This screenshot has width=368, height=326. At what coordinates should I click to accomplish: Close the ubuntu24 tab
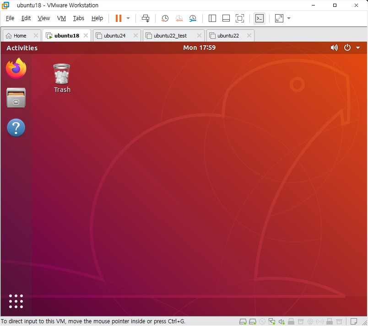tap(135, 35)
